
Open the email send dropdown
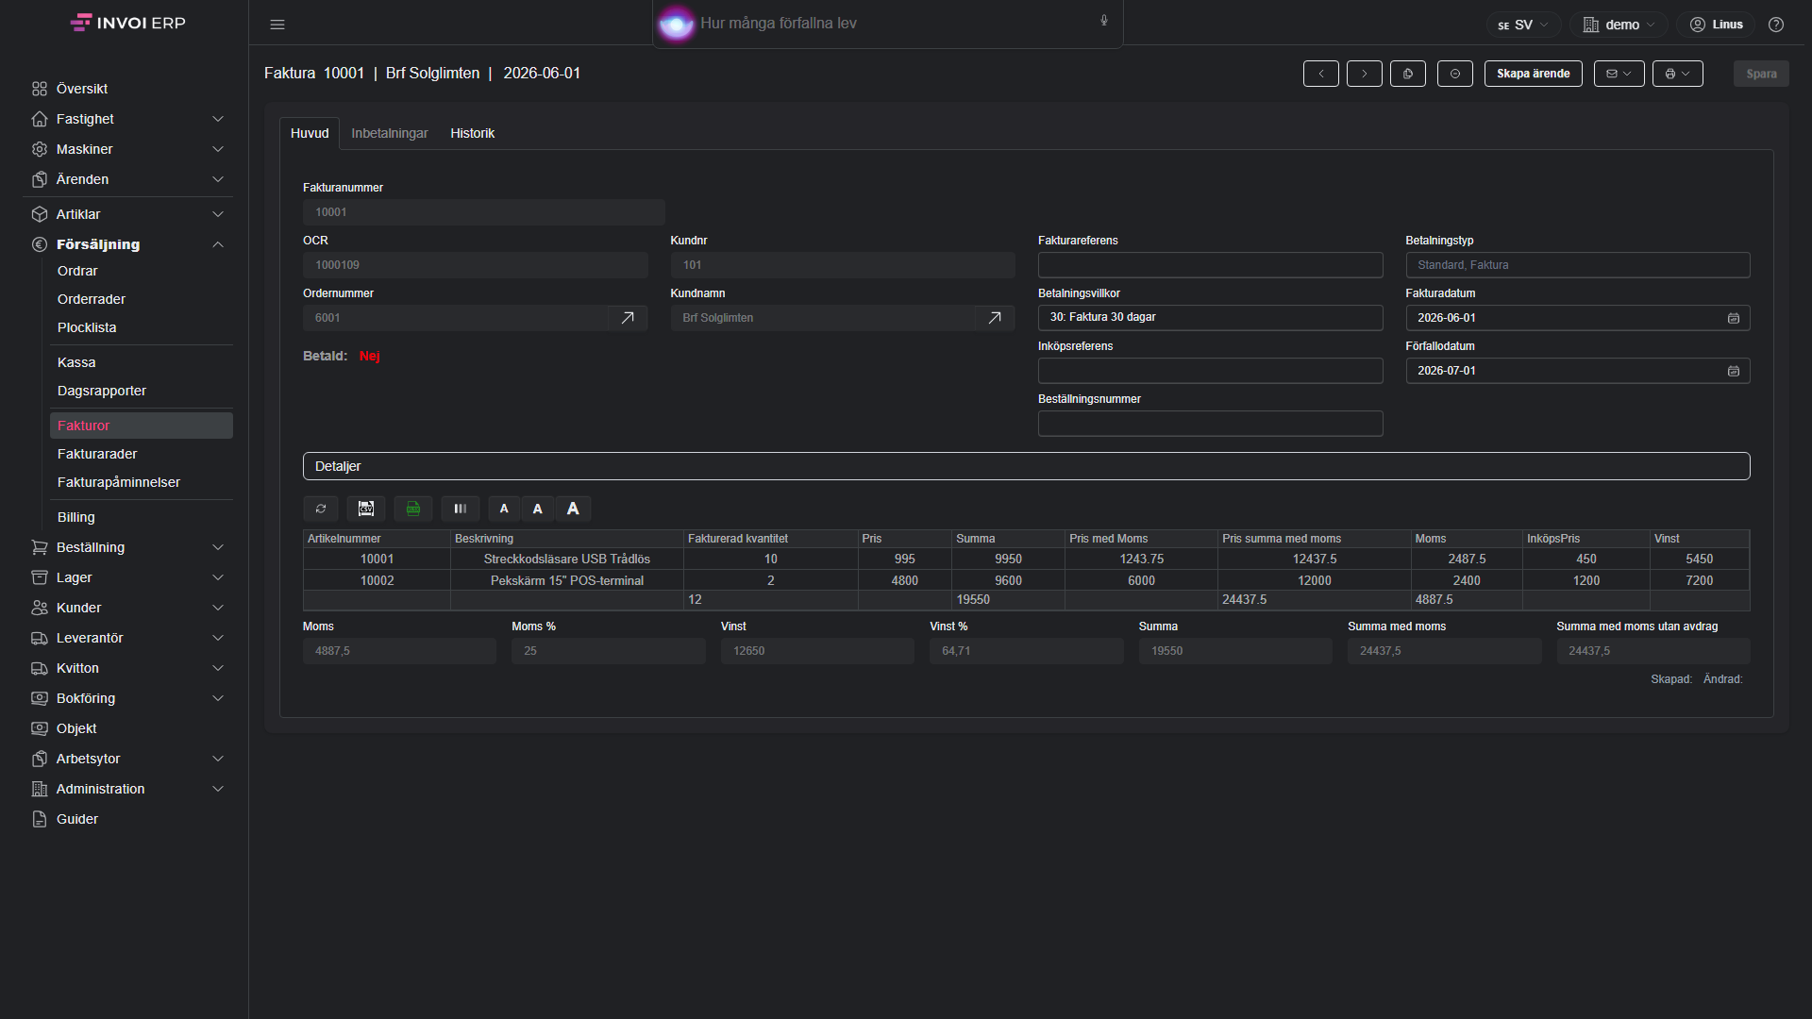1619,74
